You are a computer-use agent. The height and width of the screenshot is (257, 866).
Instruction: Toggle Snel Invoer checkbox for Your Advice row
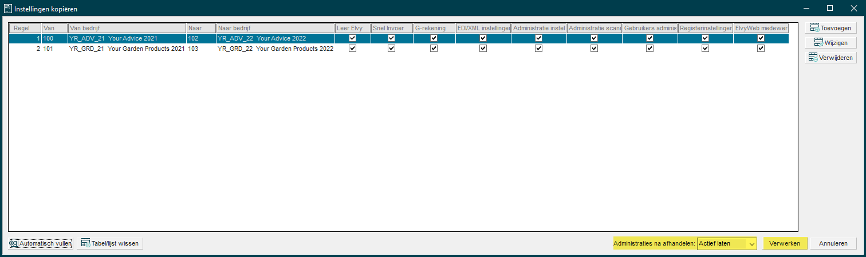(392, 38)
